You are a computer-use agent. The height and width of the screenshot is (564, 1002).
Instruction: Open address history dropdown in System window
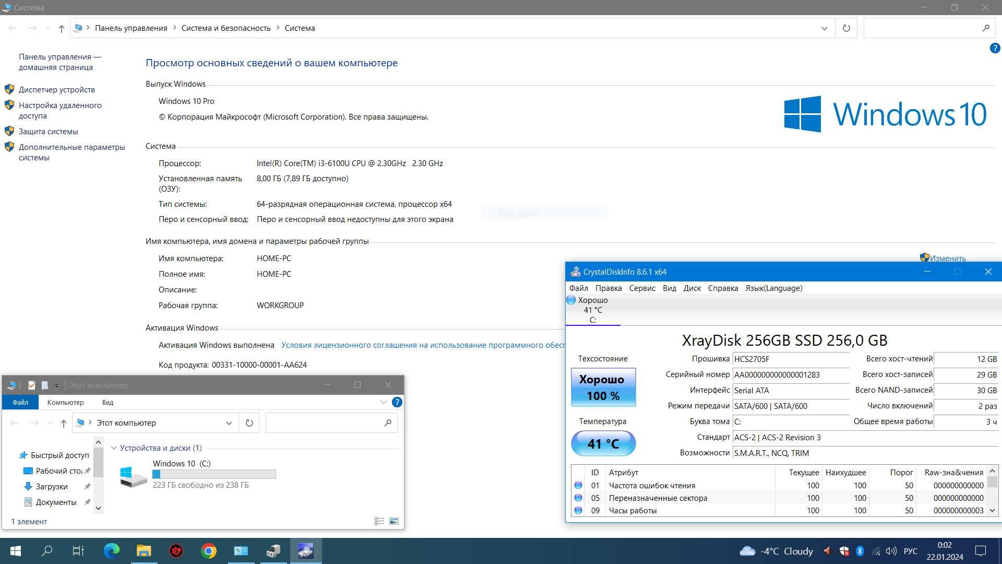pyautogui.click(x=824, y=28)
